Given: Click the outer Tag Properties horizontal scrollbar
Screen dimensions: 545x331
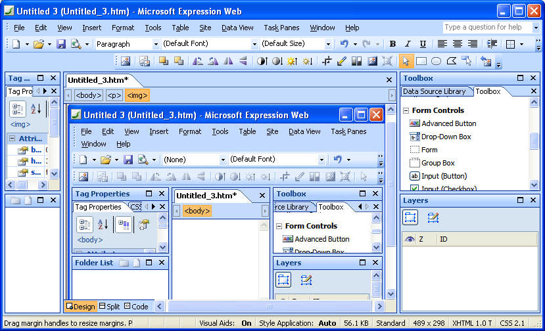Looking at the screenshot, I should 26,185.
